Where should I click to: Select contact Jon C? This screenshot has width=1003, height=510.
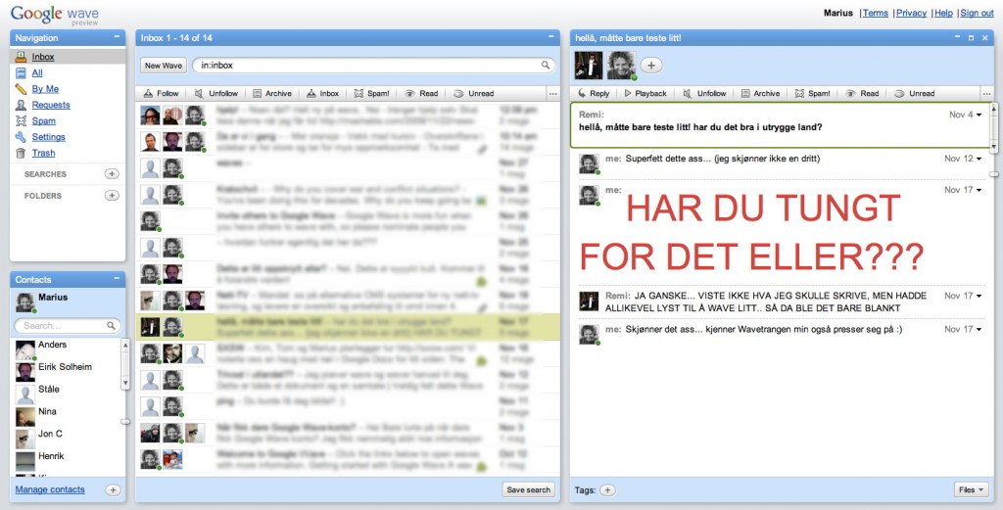[51, 434]
